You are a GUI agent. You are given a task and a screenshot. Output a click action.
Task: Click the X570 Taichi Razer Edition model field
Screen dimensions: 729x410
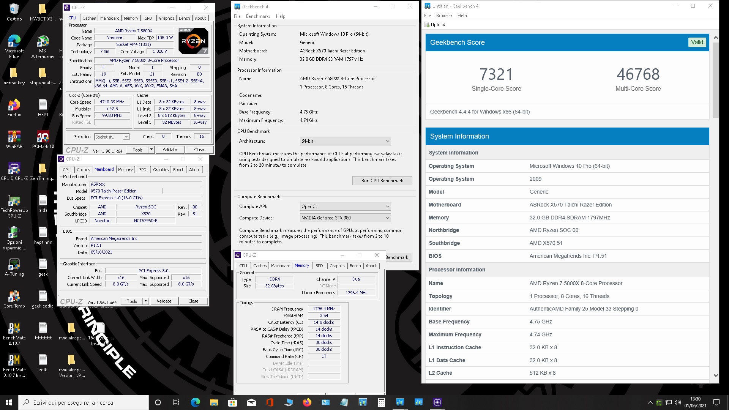pyautogui.click(x=125, y=191)
